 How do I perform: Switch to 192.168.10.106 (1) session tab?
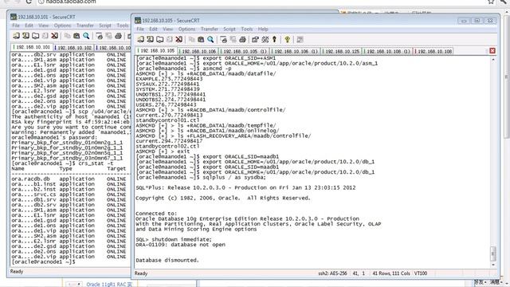point(296,51)
